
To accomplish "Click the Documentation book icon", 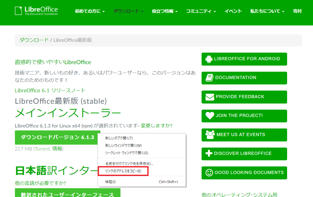I will coord(209,78).
